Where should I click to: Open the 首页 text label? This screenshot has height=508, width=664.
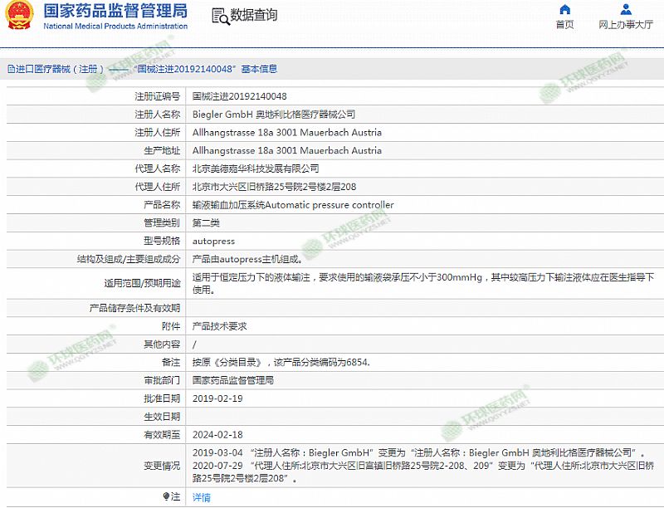[x=564, y=25]
